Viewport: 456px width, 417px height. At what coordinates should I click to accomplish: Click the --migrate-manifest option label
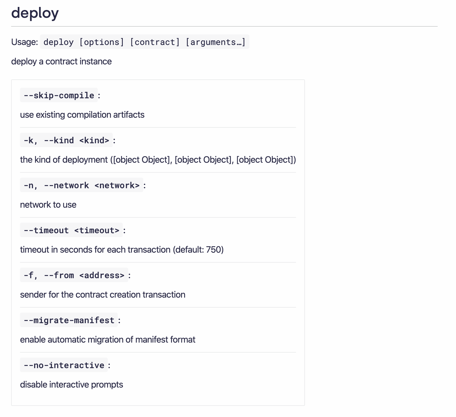click(x=69, y=320)
